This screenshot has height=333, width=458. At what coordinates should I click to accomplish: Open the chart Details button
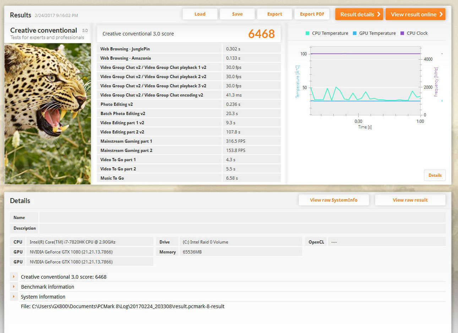[x=435, y=175]
